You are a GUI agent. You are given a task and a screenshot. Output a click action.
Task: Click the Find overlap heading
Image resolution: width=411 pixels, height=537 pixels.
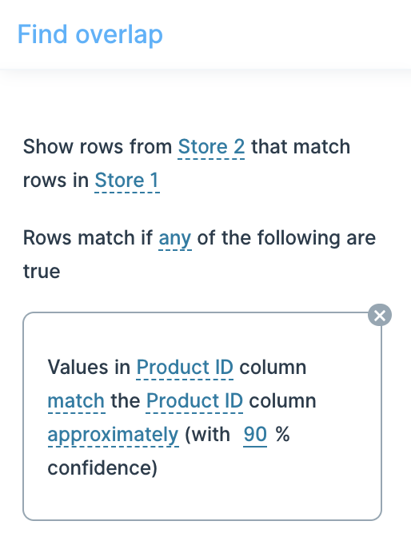[x=90, y=34]
